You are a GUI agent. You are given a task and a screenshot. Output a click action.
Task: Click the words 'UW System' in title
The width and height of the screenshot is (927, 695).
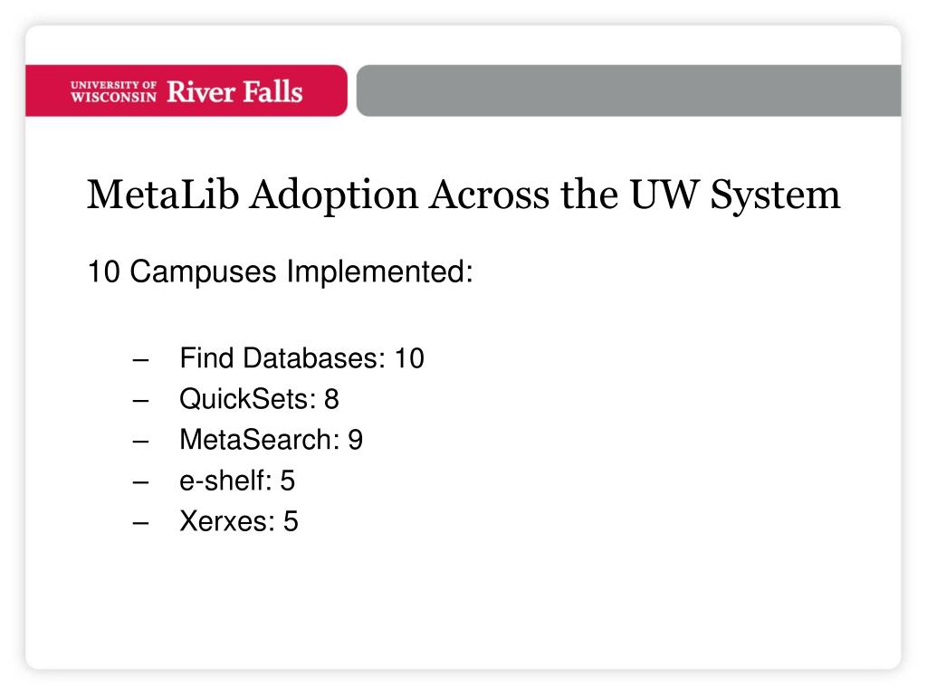(735, 195)
